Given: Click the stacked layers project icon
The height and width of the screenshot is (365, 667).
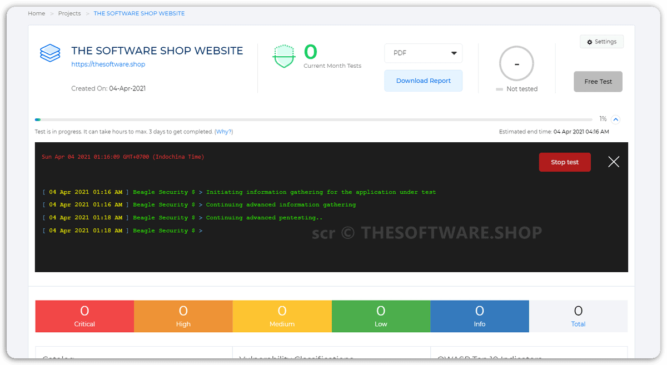Looking at the screenshot, I should tap(50, 53).
